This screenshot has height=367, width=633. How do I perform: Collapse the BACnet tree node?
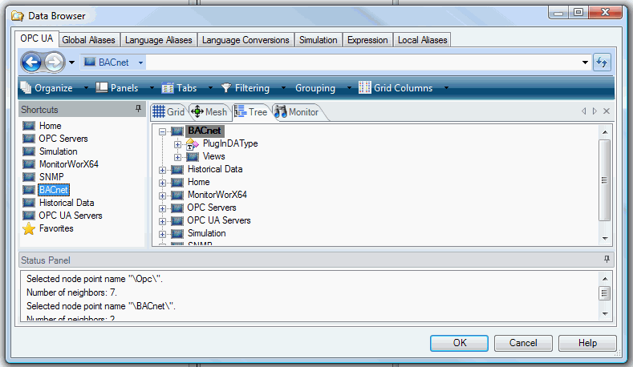click(x=163, y=131)
